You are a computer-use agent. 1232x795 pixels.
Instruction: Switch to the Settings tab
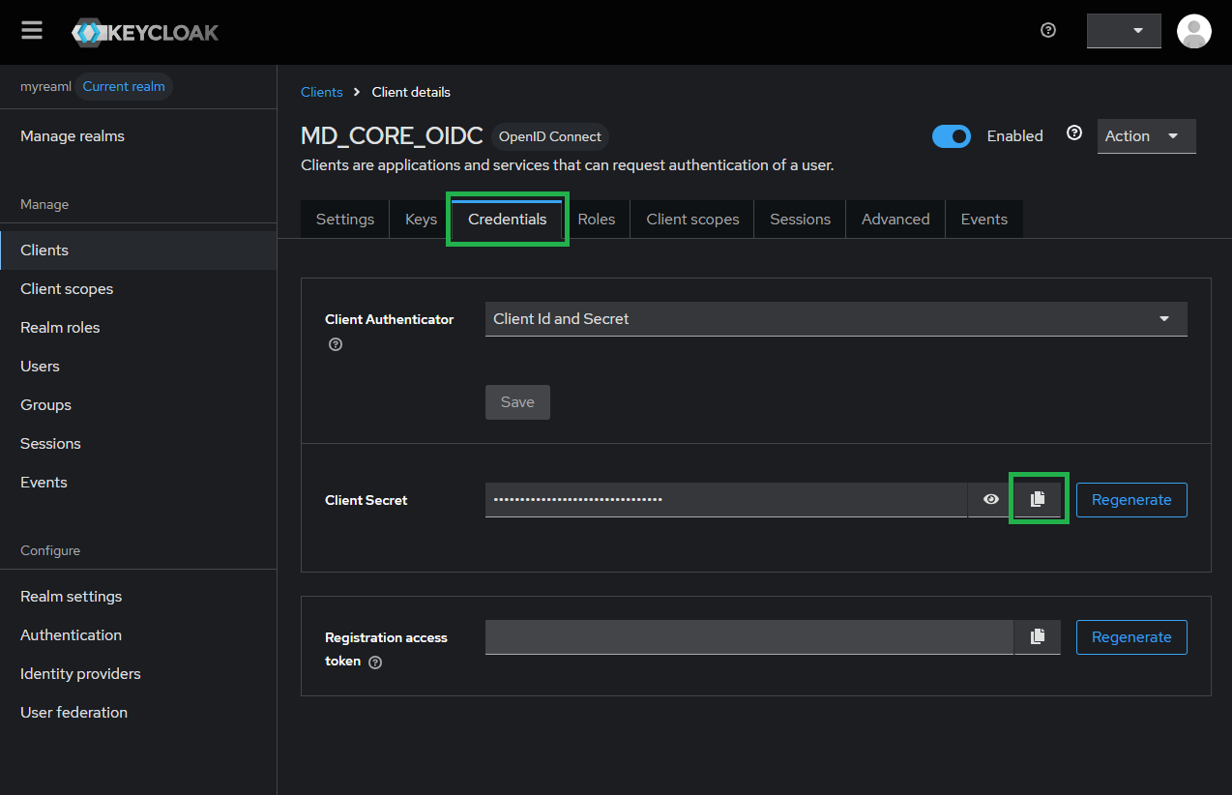(x=344, y=220)
